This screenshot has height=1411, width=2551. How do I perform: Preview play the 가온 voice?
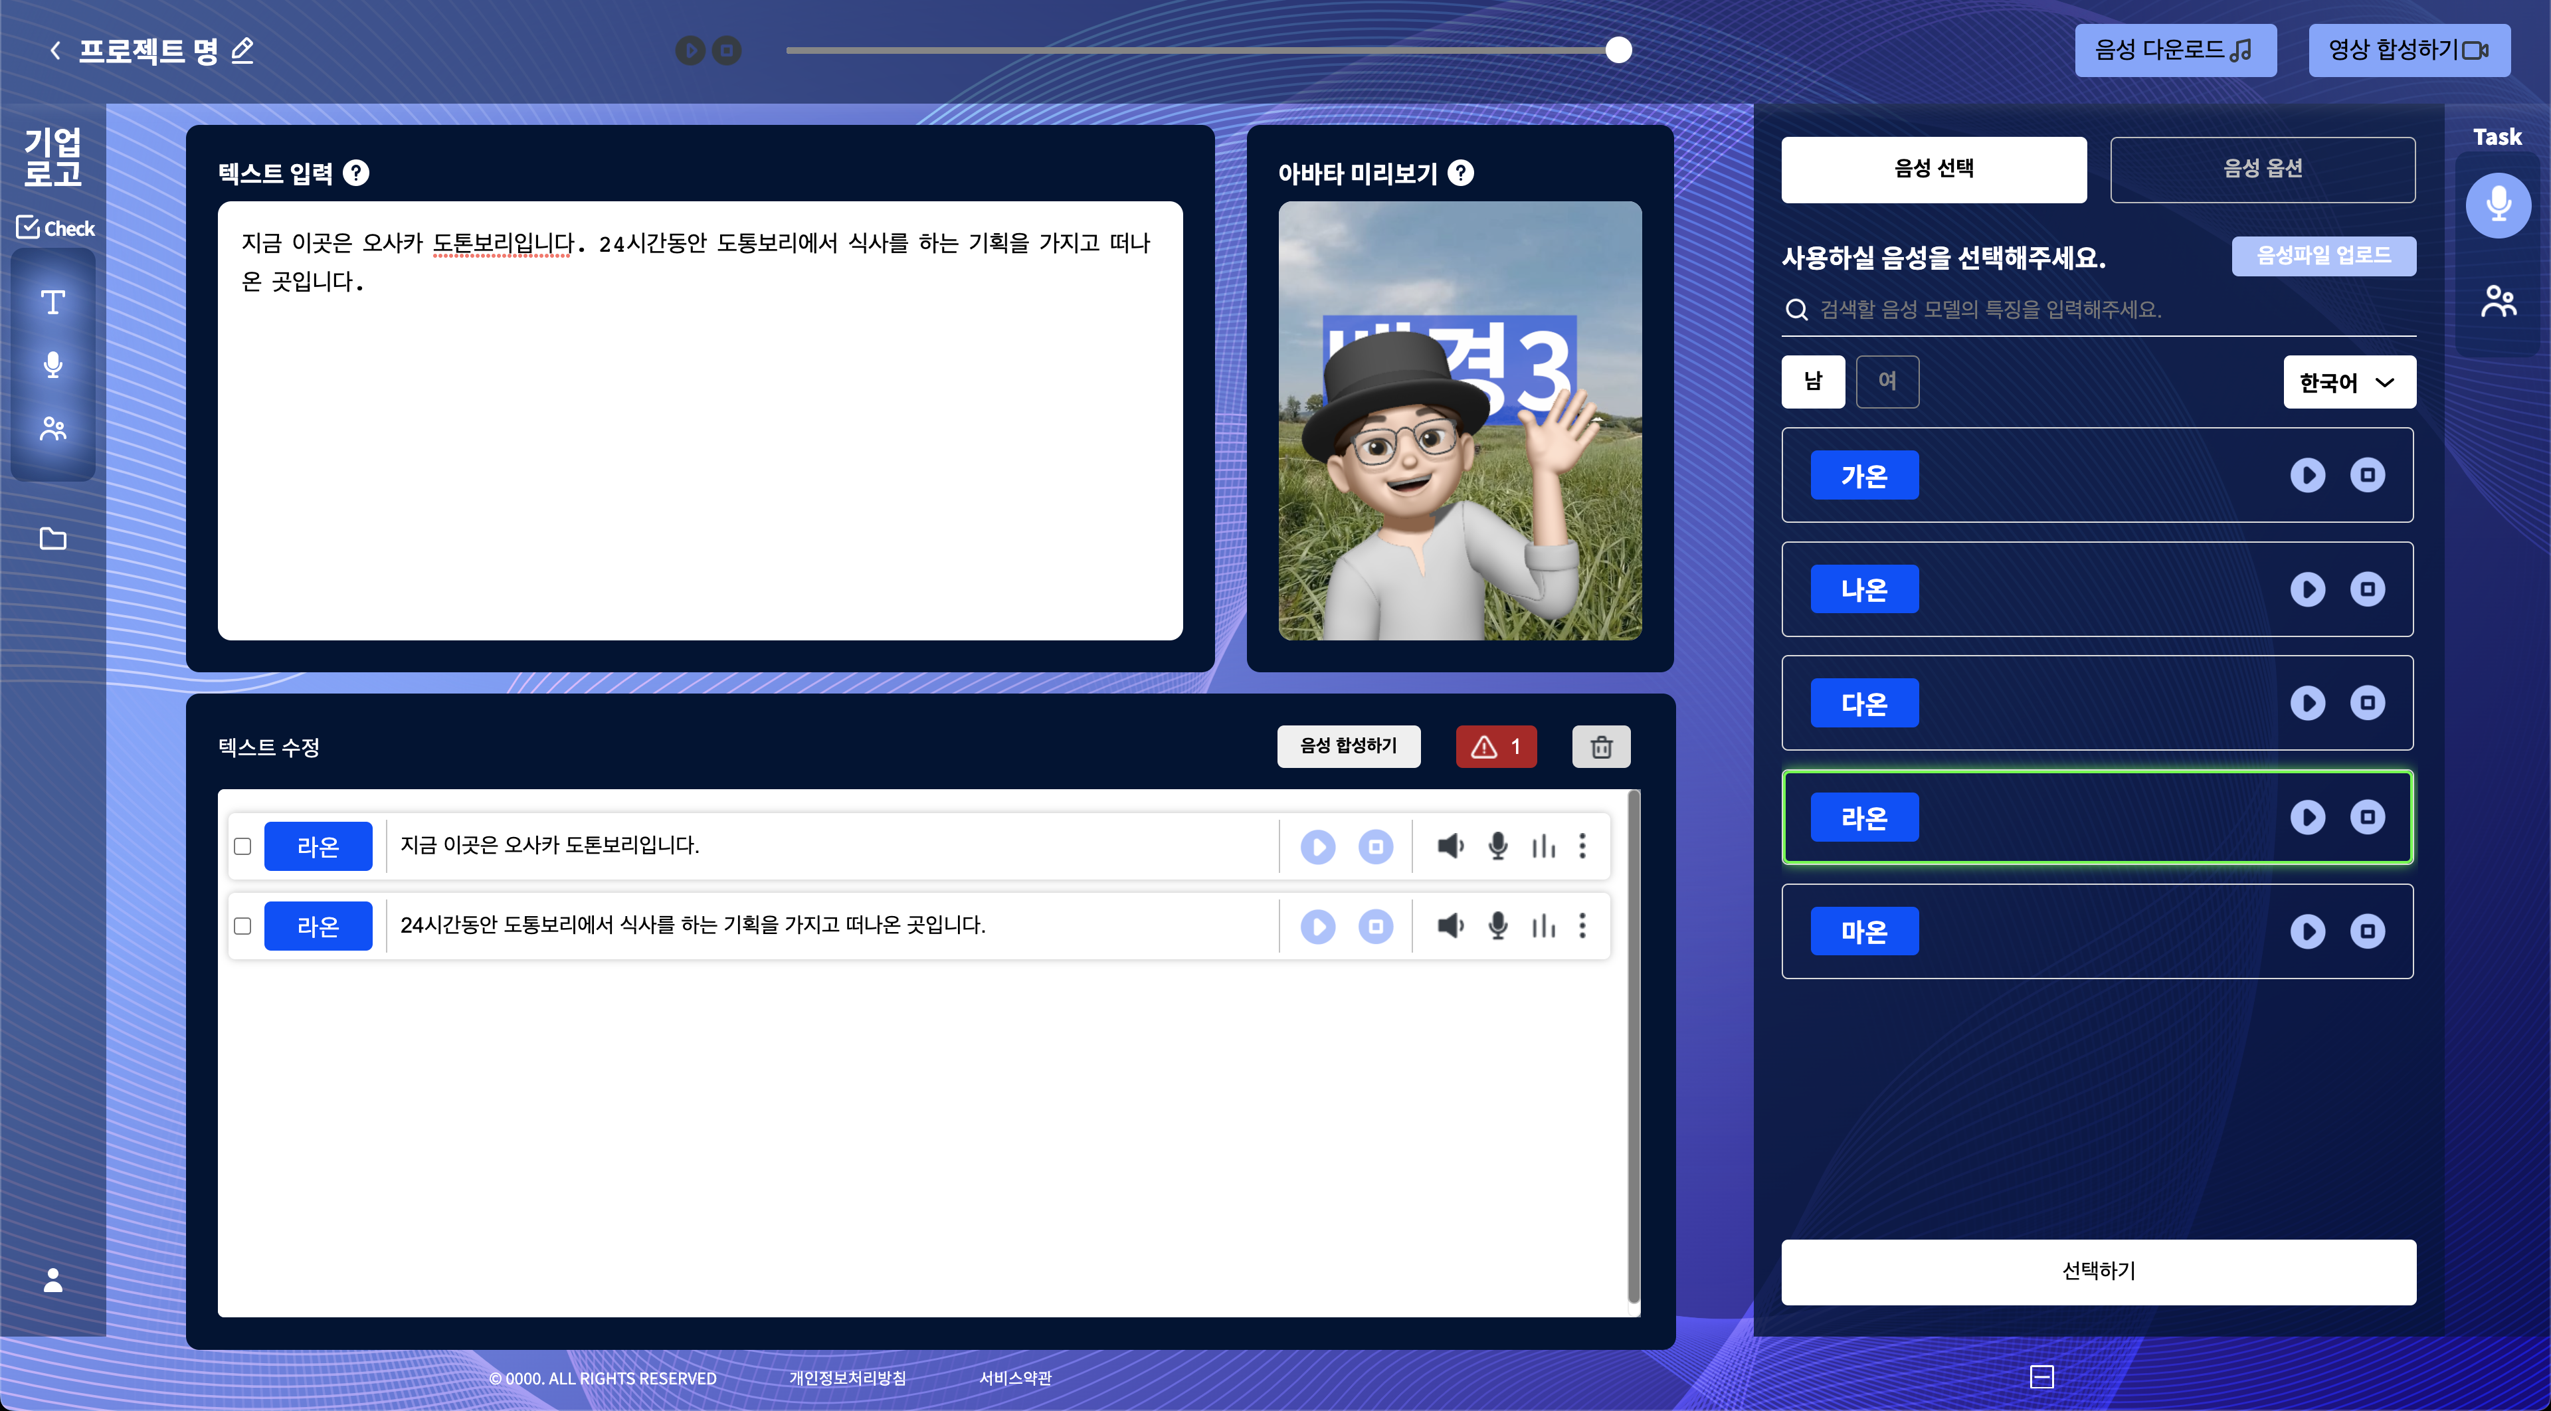pos(2309,475)
